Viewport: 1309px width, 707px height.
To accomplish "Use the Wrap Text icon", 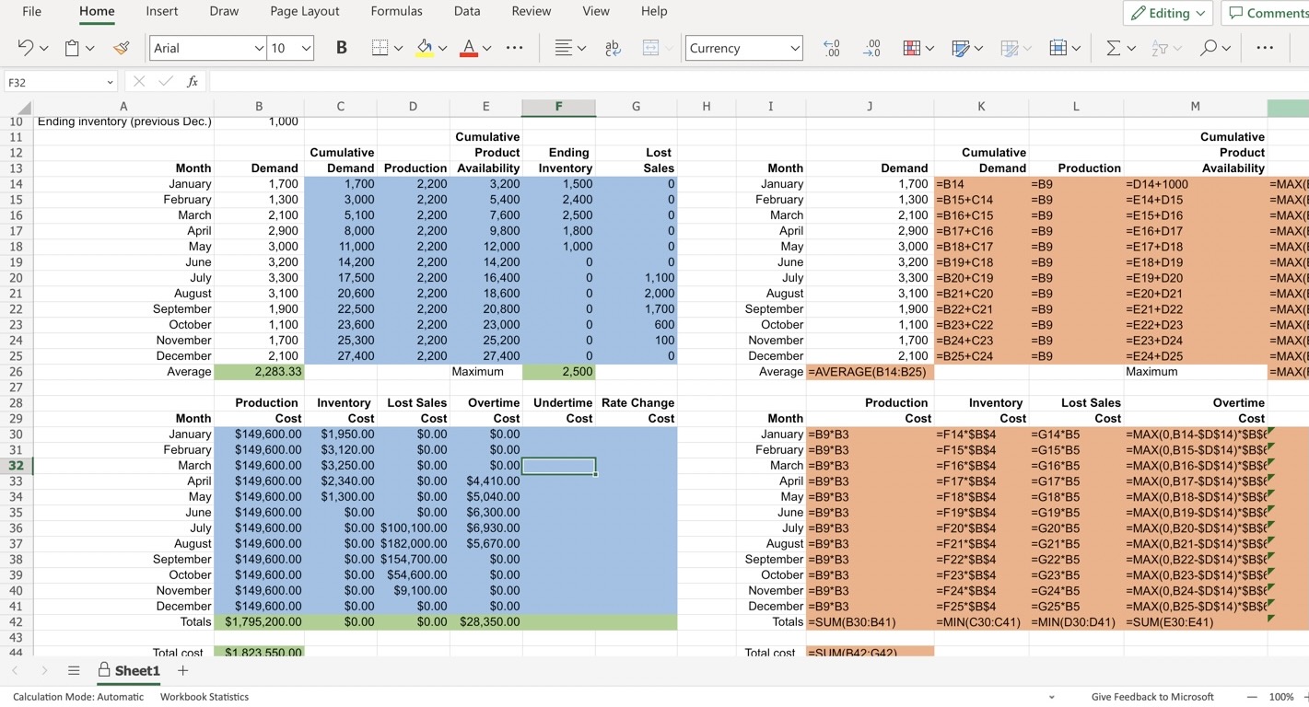I will tap(613, 48).
